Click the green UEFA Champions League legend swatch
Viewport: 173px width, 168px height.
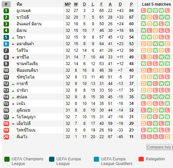click(7, 159)
